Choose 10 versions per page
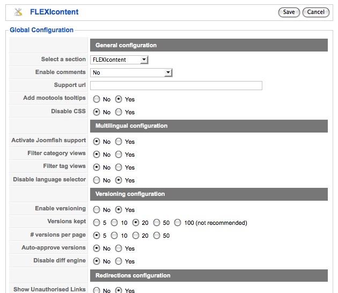The width and height of the screenshot is (338, 293). point(114,236)
